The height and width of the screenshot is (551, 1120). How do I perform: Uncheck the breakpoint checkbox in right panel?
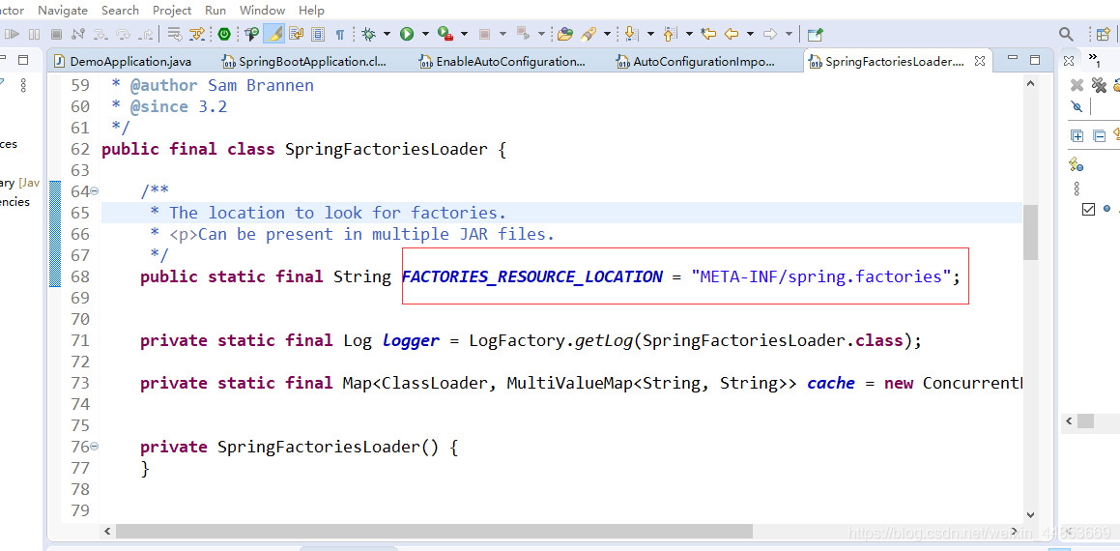tap(1088, 210)
